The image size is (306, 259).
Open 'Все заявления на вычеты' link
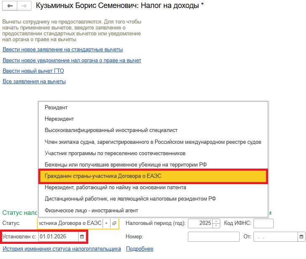pos(34,81)
